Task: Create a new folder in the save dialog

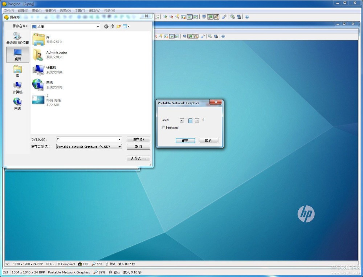Action: tap(118, 27)
